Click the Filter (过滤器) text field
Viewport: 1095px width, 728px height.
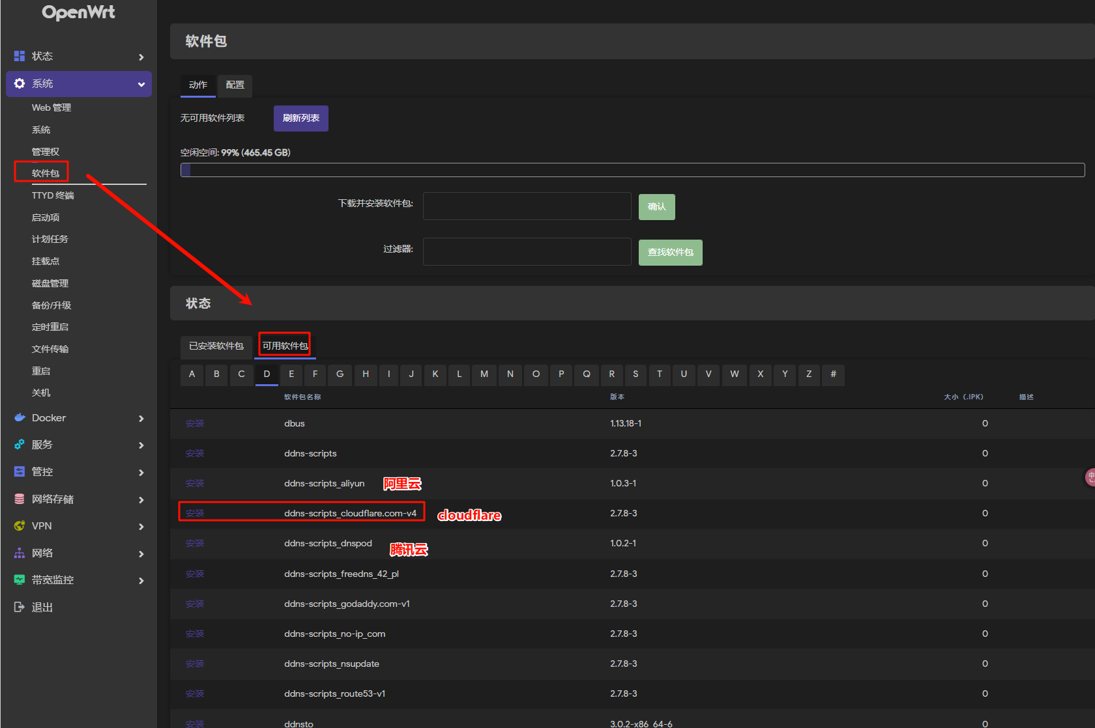click(527, 251)
